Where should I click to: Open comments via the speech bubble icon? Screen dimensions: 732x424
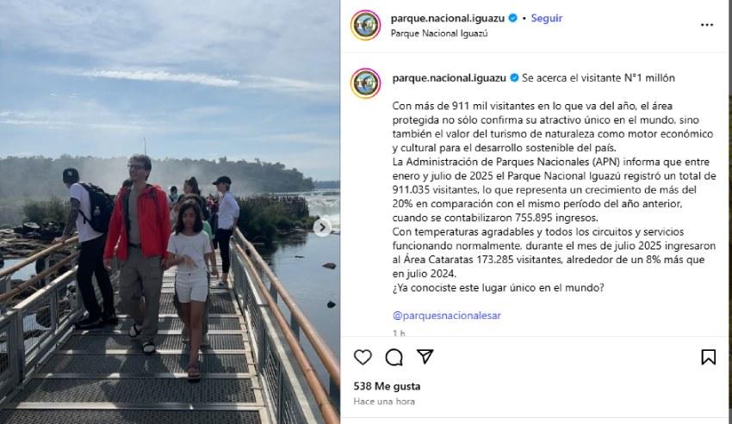coord(394,357)
